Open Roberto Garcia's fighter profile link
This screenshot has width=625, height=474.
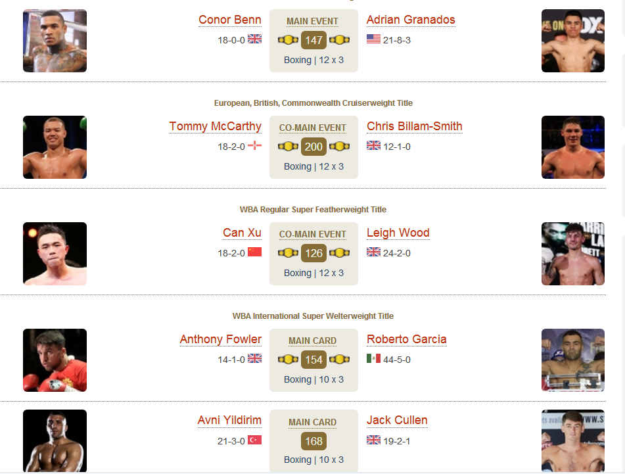point(407,339)
